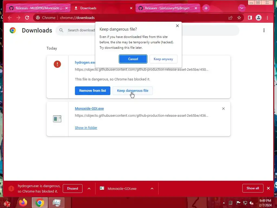Open the Downloads page more-actions menu
Image resolution: width=277 pixels, height=208 pixels.
pyautogui.click(x=264, y=30)
